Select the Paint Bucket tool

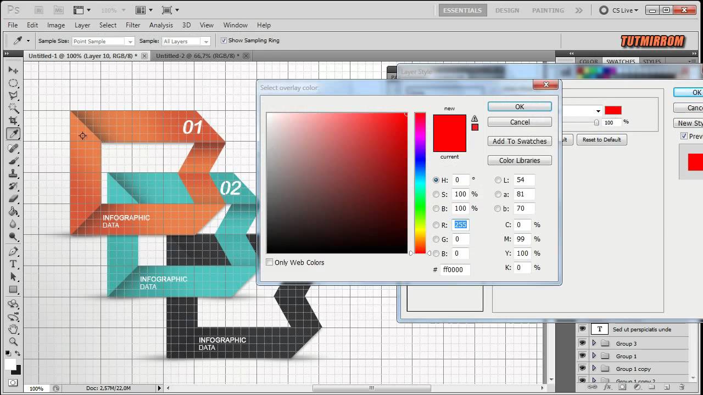click(x=13, y=211)
